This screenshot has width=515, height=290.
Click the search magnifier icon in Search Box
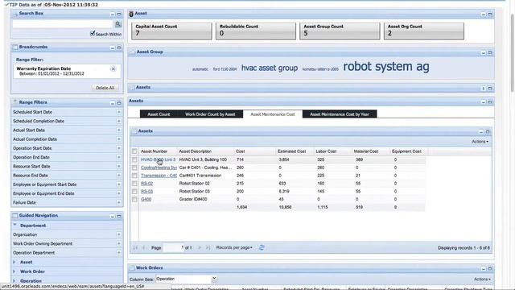(118, 24)
